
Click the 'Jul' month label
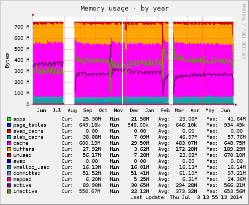(x=57, y=111)
